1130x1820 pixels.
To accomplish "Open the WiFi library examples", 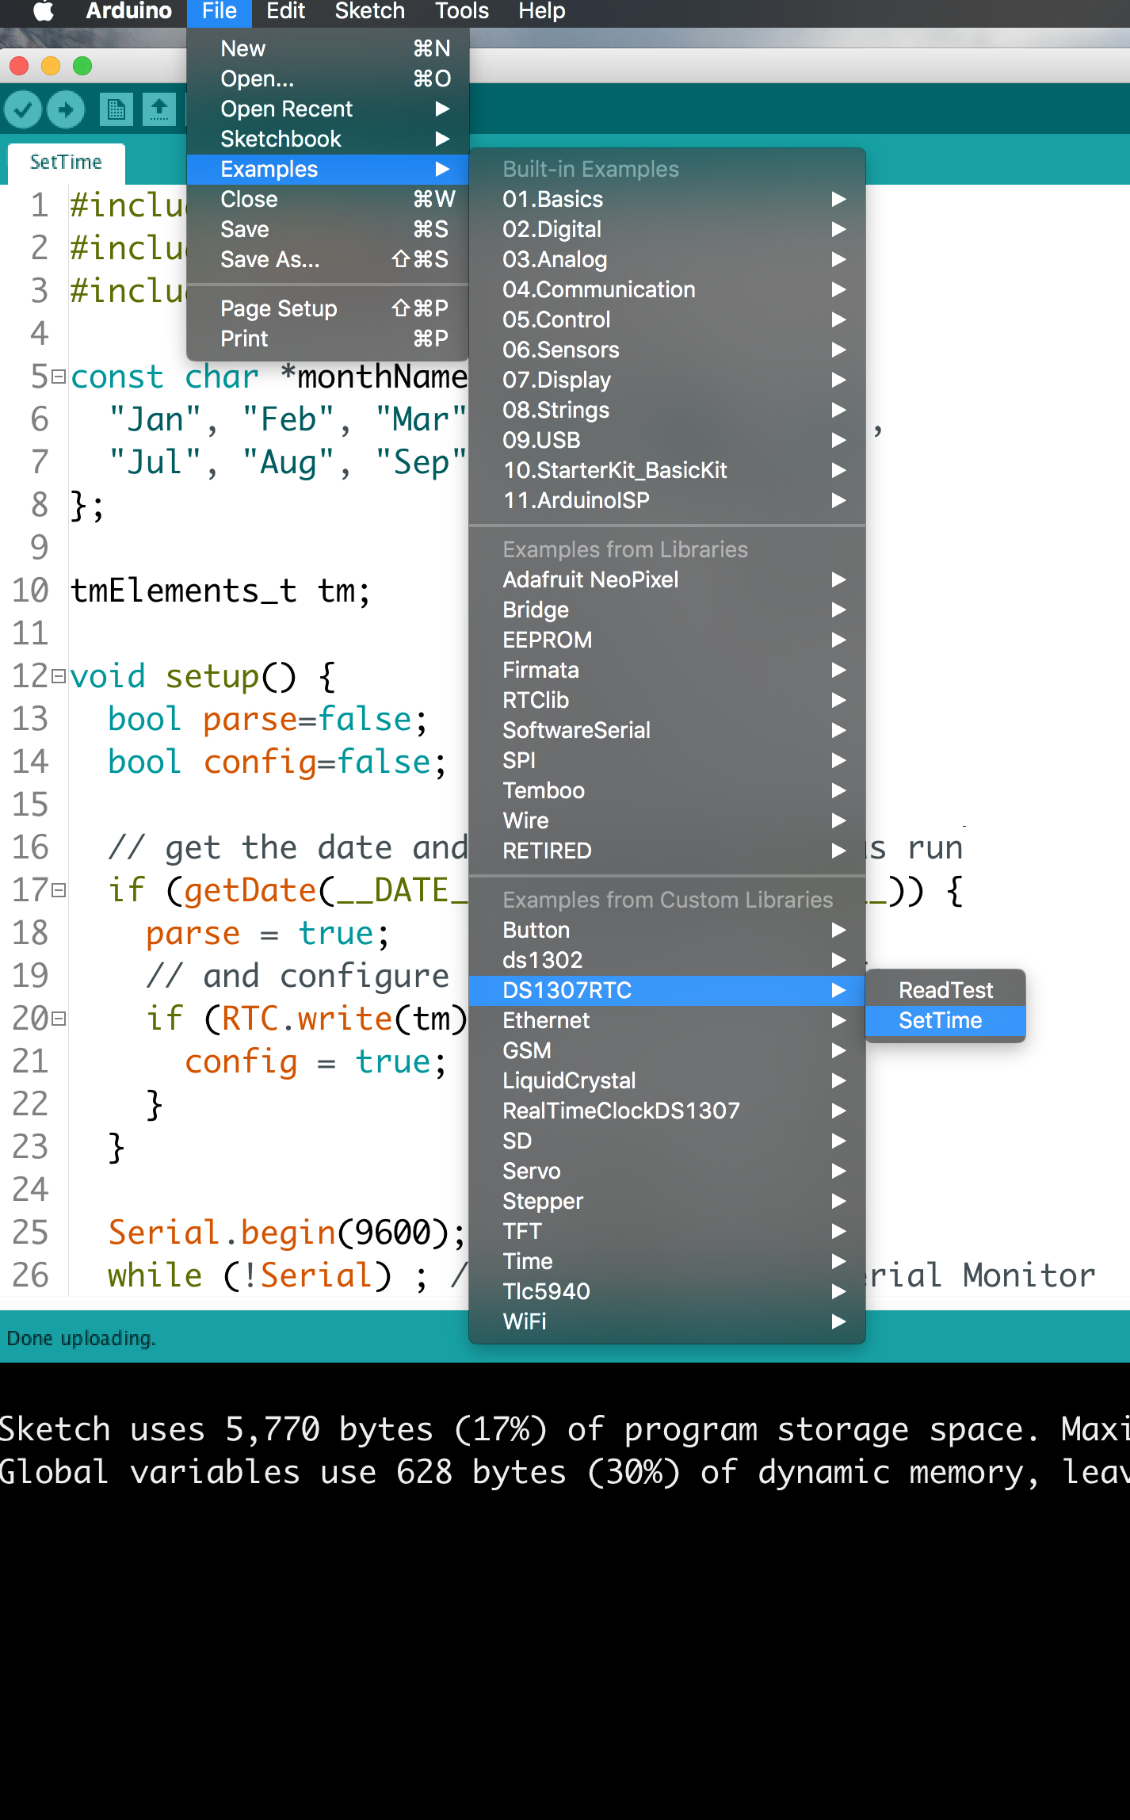I will 667,1321.
